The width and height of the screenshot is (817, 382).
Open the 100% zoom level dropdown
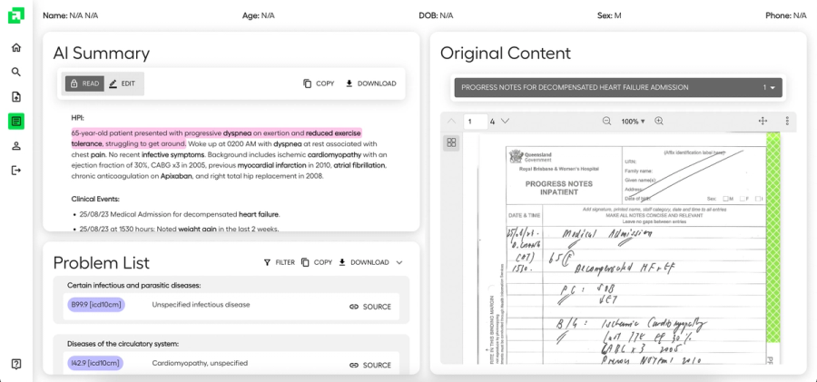(633, 122)
